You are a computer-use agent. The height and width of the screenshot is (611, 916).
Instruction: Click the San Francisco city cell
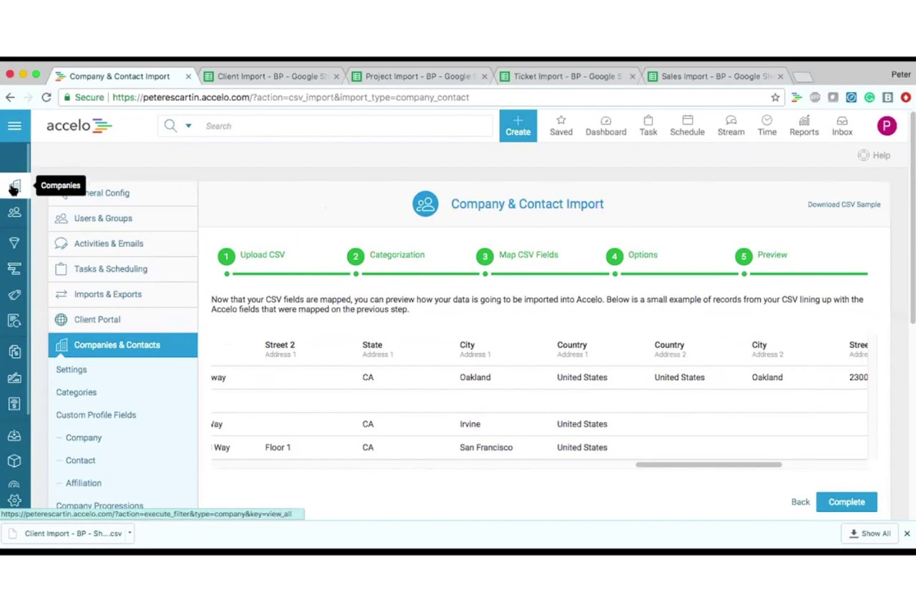point(486,448)
